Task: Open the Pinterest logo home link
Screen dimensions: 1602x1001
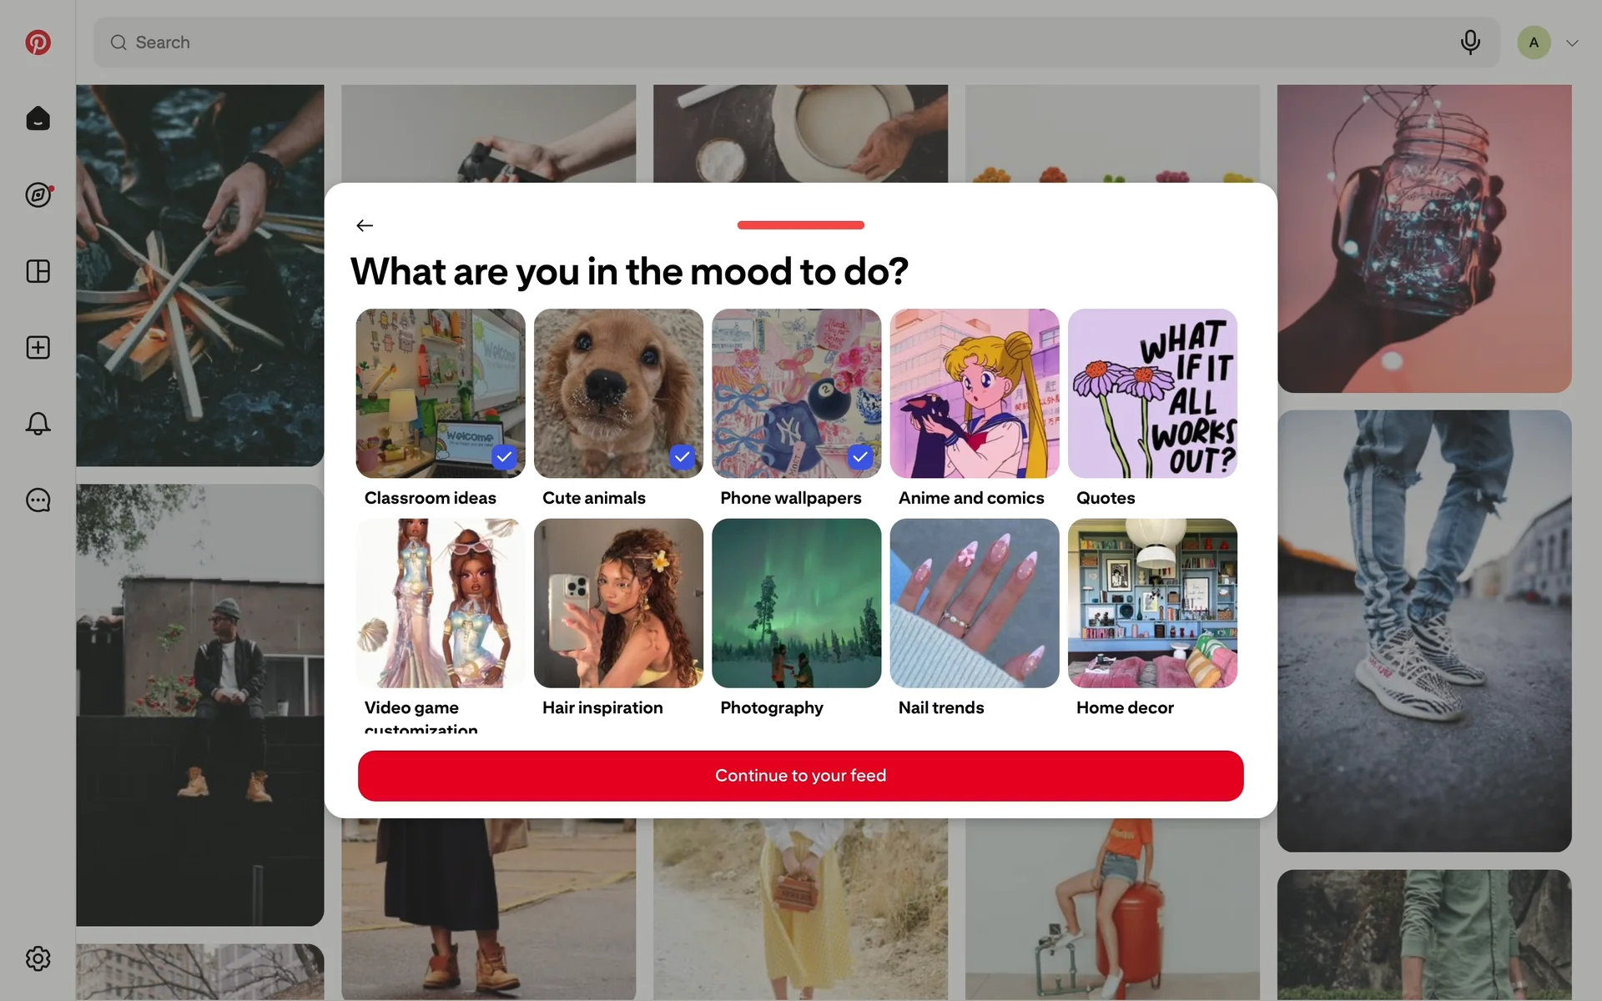Action: 38,43
